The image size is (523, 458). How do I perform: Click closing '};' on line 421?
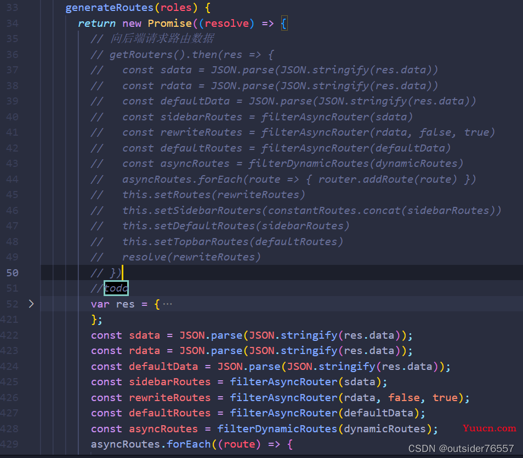96,320
